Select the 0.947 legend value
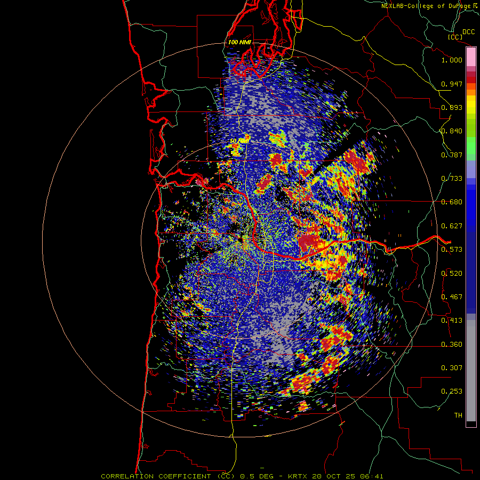Screen dimensions: 480x480 452,84
